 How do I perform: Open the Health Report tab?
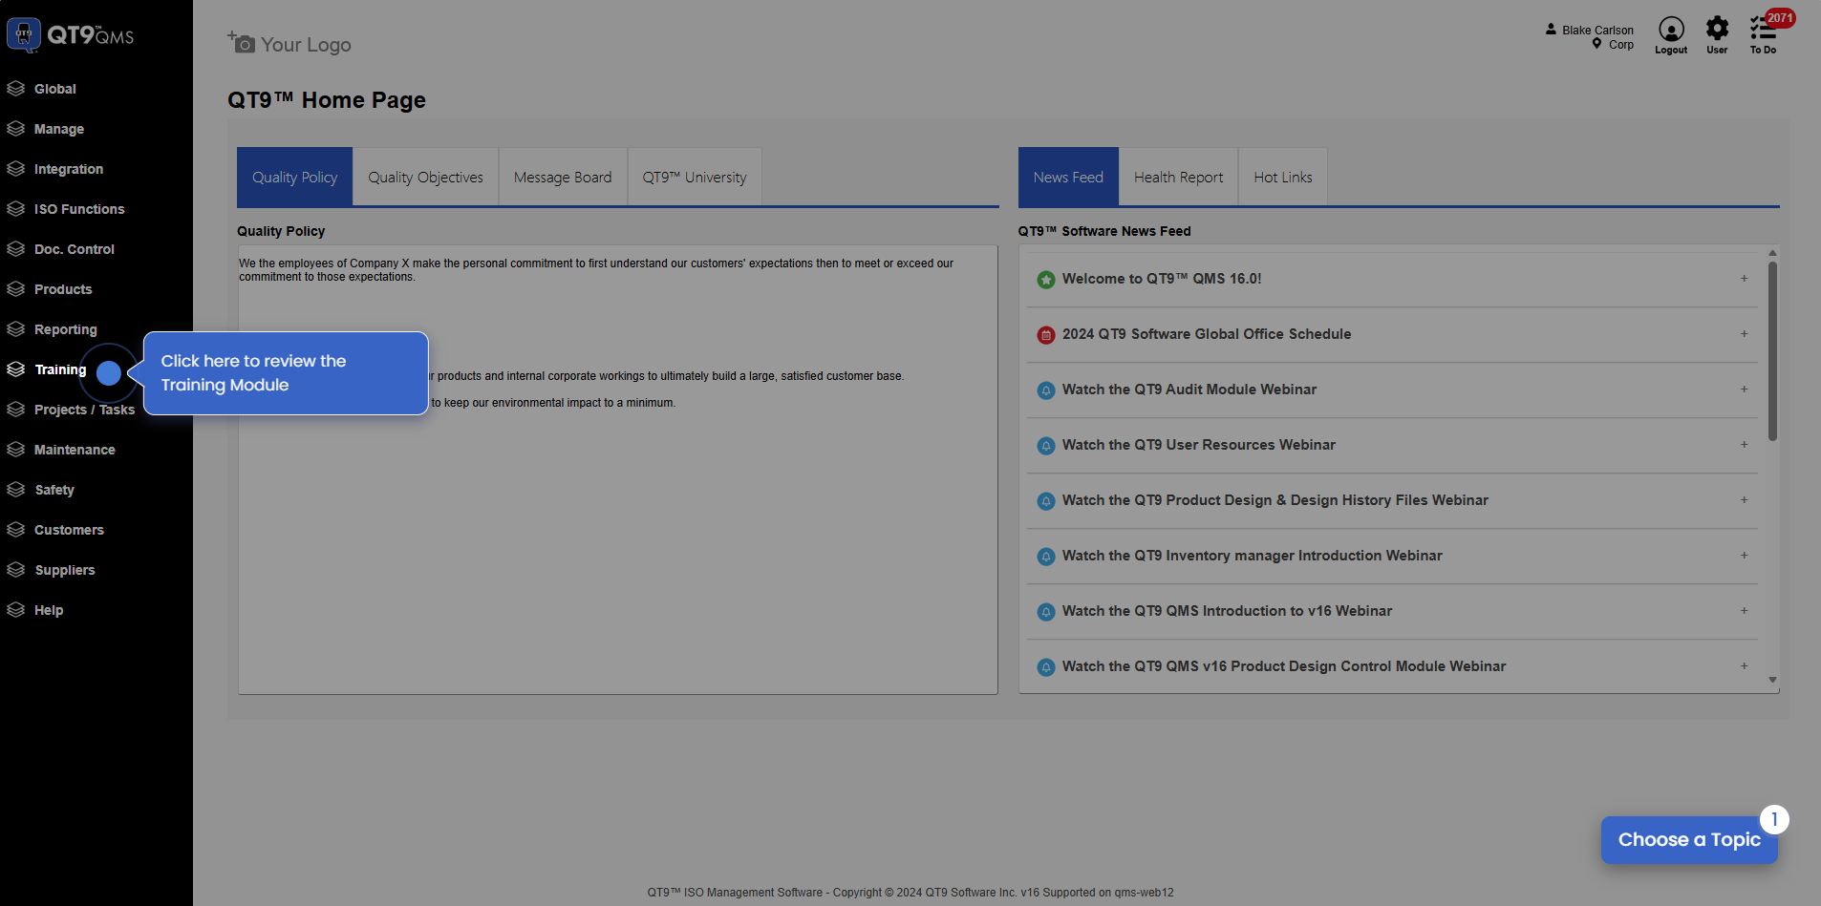[x=1178, y=177]
